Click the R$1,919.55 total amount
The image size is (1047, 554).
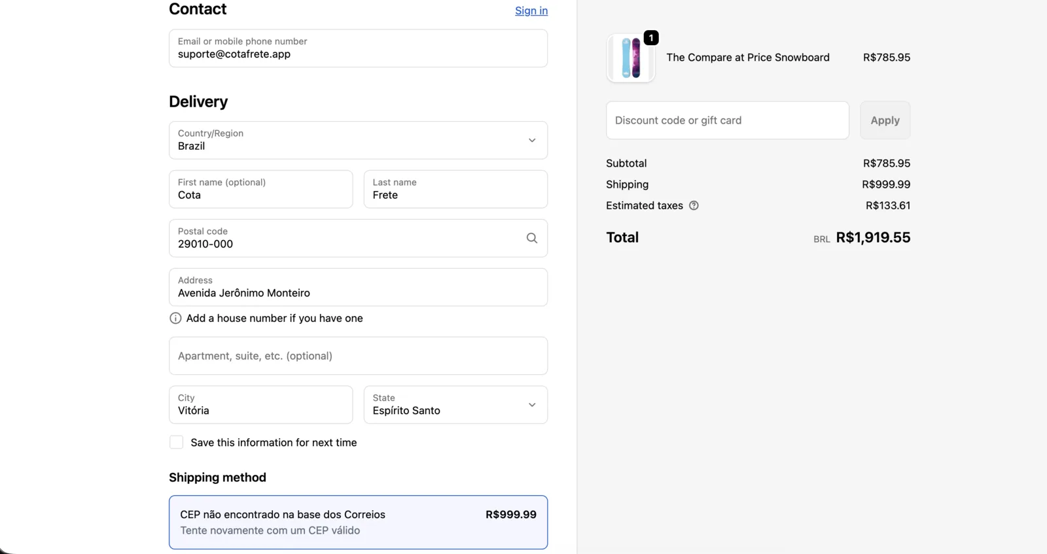click(x=873, y=237)
